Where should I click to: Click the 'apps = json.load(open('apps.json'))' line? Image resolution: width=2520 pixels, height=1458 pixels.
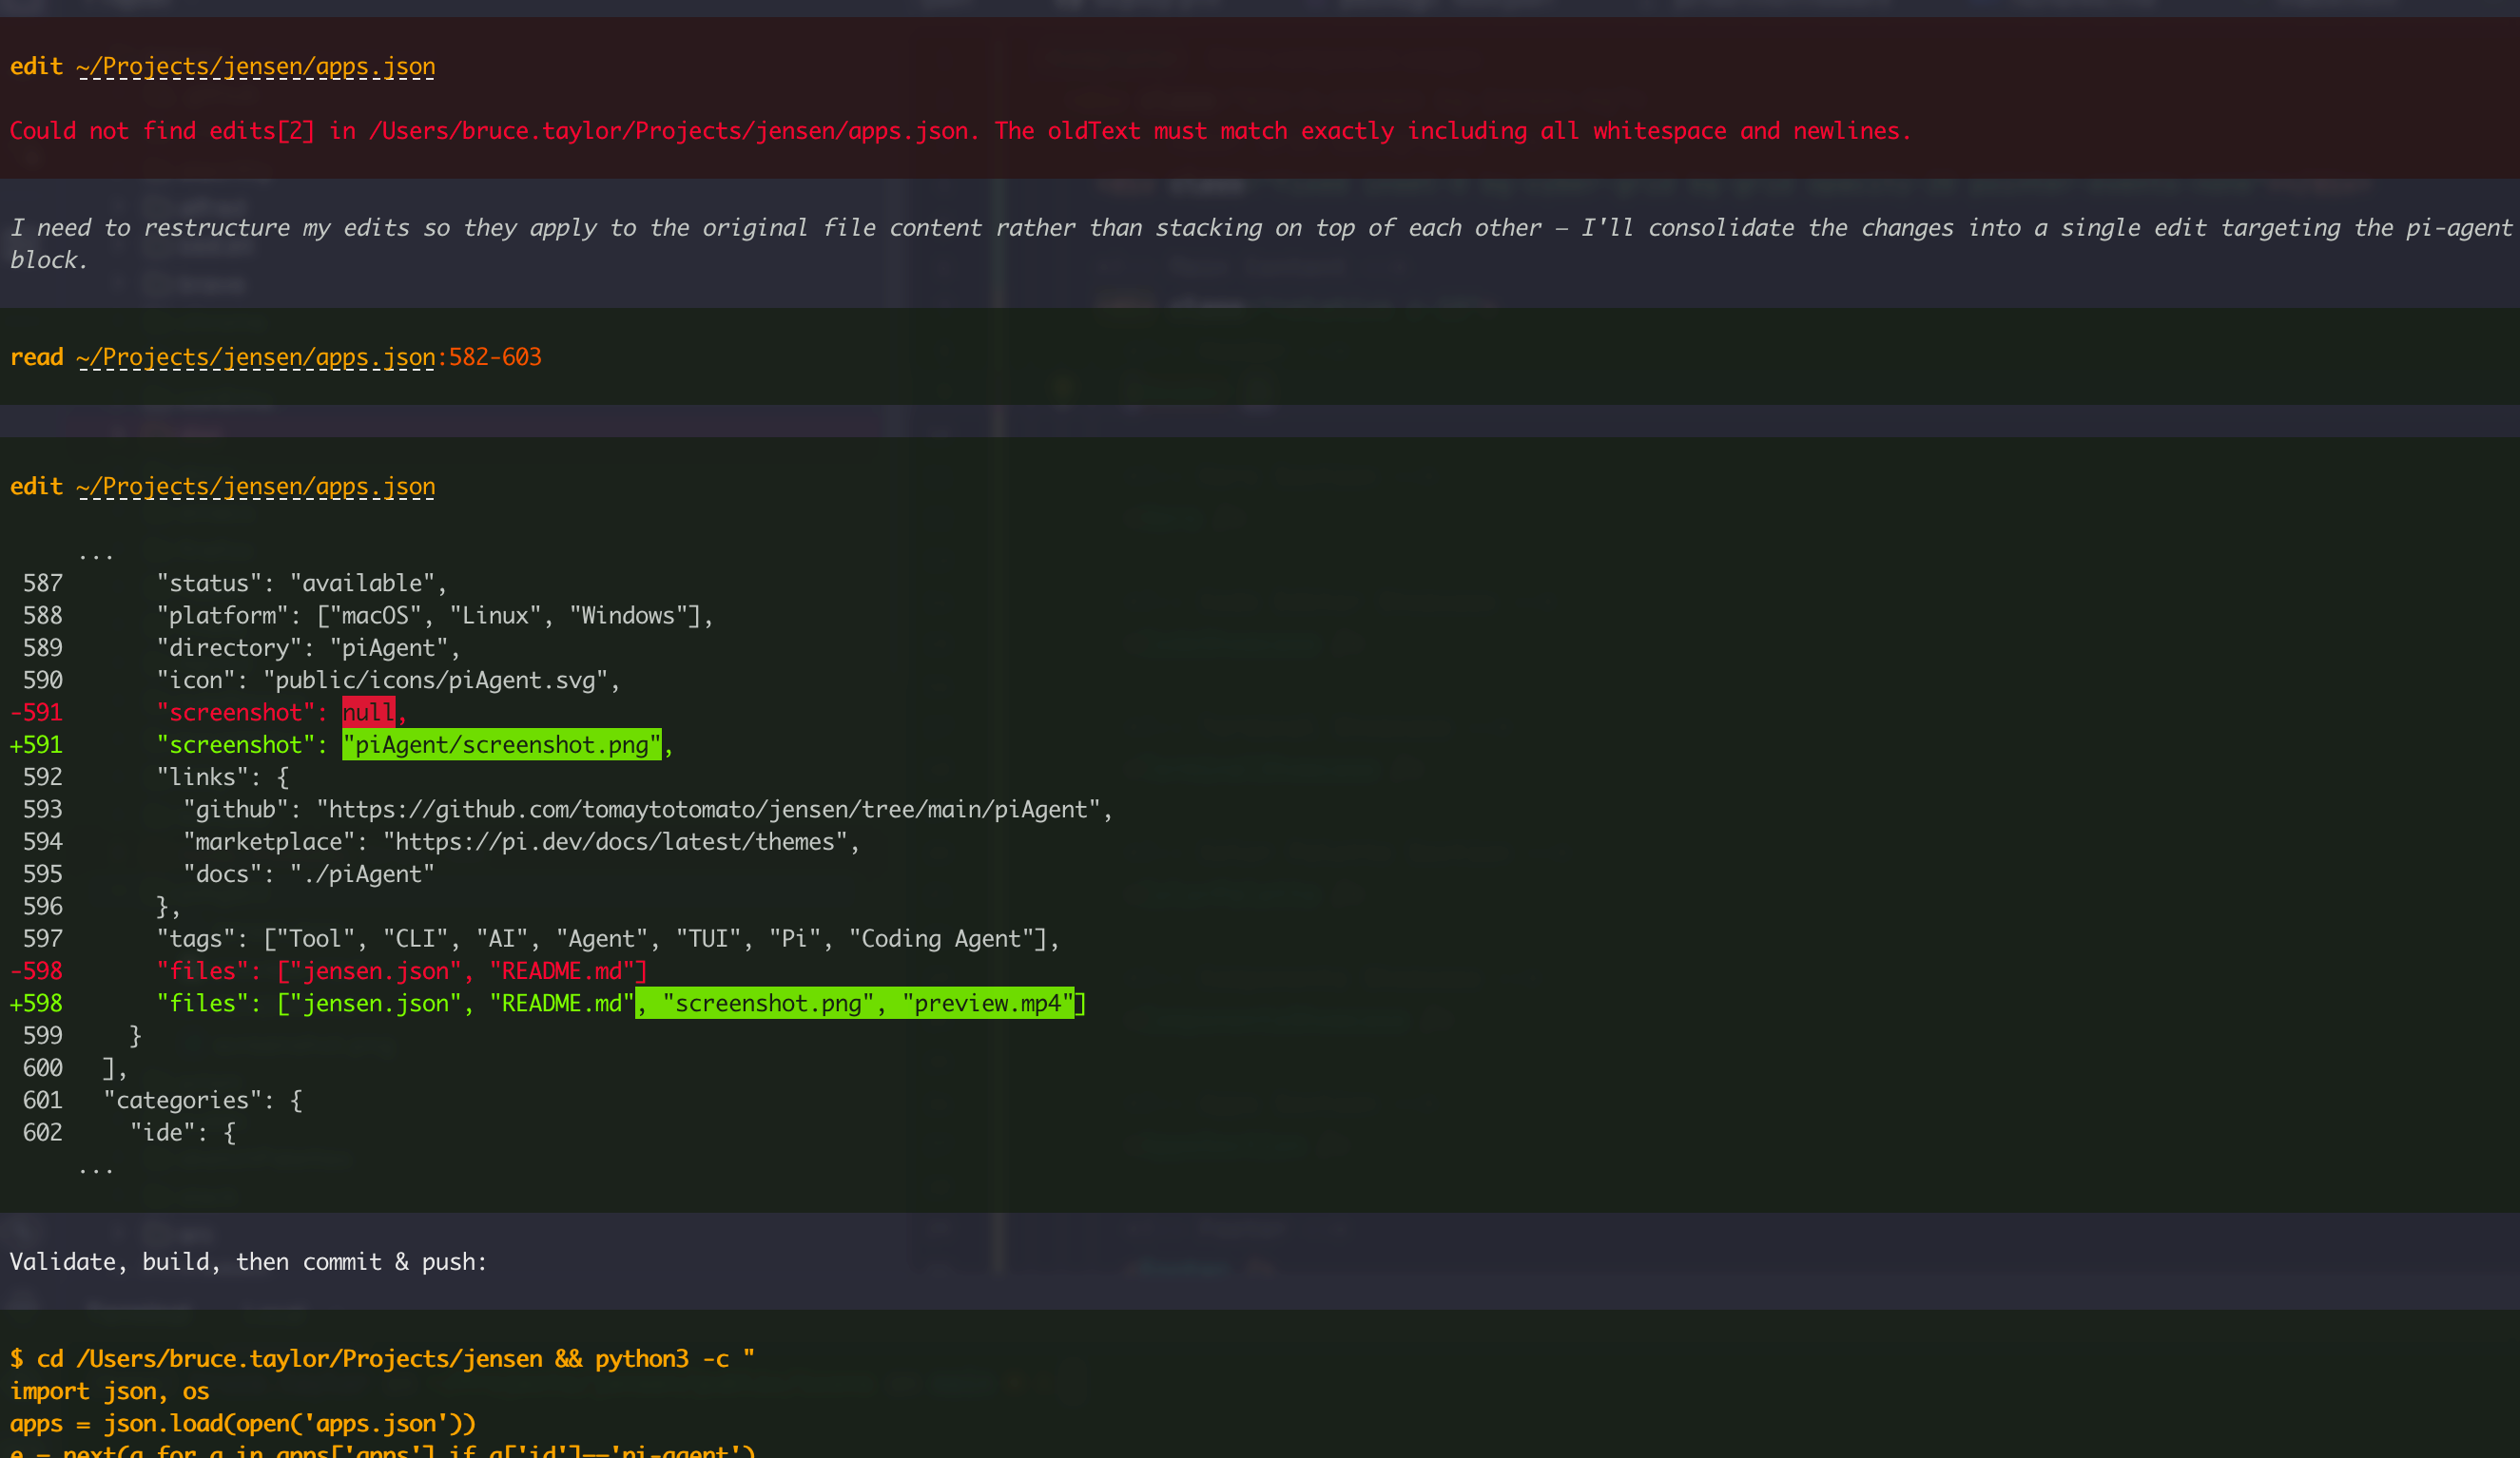243,1424
